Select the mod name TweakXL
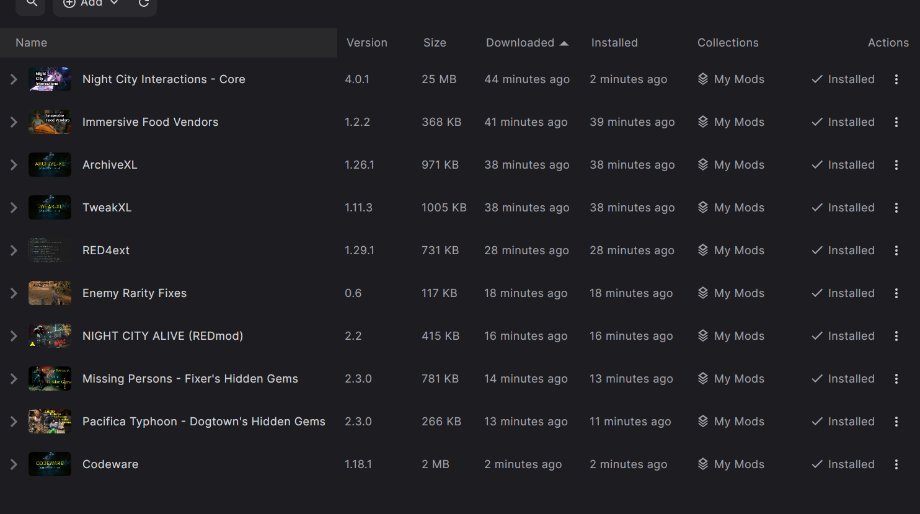The height and width of the screenshot is (514, 920). point(107,208)
